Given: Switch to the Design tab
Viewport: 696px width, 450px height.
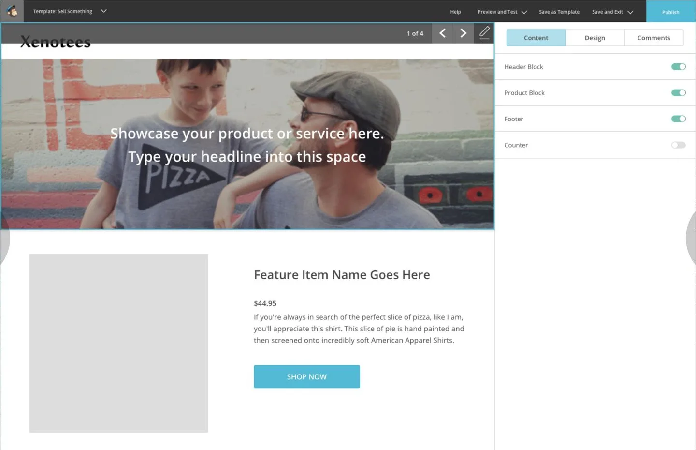Looking at the screenshot, I should pyautogui.click(x=594, y=37).
